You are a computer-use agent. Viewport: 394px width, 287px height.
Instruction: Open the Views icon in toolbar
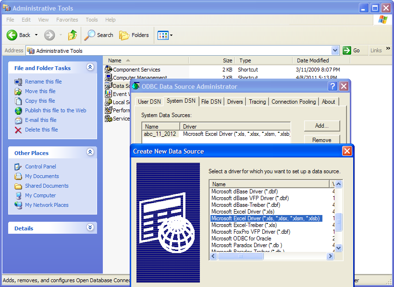[163, 36]
